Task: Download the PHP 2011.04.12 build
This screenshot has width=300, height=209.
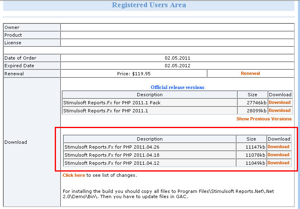Action: [278, 163]
